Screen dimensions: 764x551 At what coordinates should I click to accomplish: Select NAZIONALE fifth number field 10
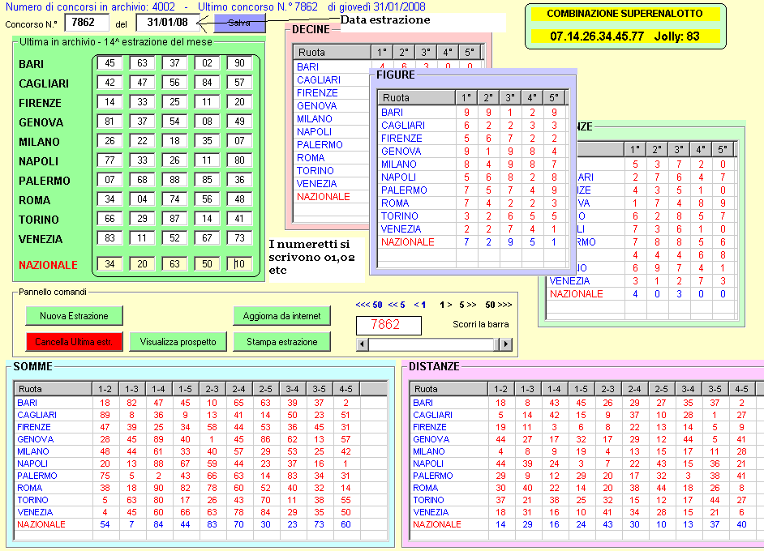click(239, 264)
